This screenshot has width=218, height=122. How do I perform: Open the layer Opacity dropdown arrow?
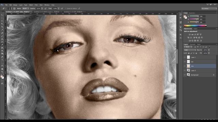[209, 50]
